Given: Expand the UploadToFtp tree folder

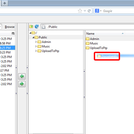Looking at the screenshot, I should [x=36, y=51].
